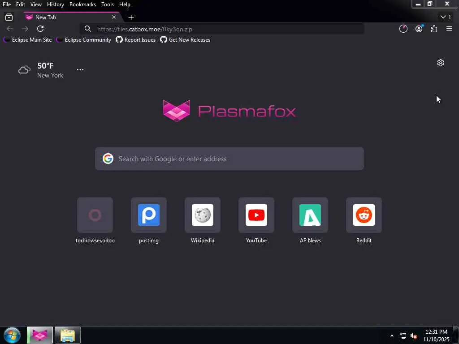Open Get New Releases bookmark
459x344 pixels.
(185, 40)
